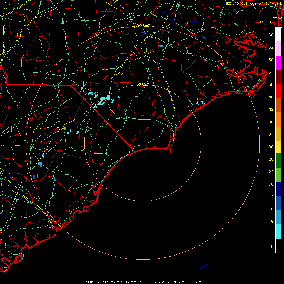Pick the navy blue legend swatch
The width and height of the screenshot is (284, 284).
click(x=279, y=189)
